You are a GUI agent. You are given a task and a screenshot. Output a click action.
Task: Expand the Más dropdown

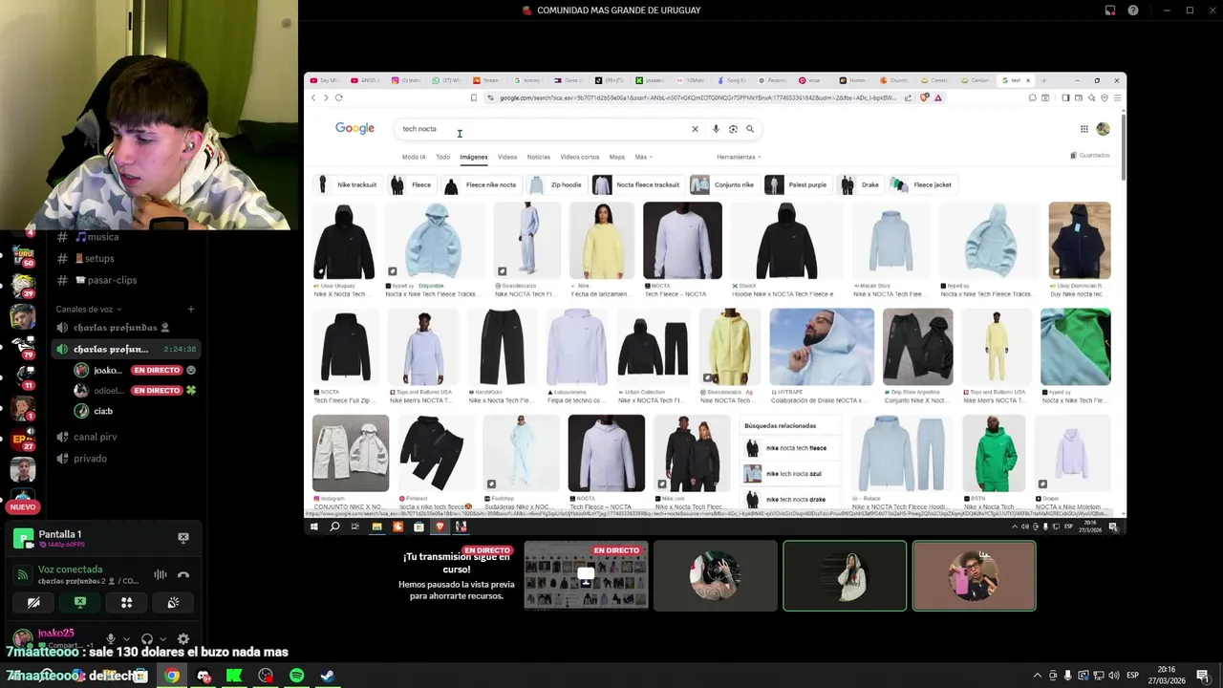tap(642, 157)
